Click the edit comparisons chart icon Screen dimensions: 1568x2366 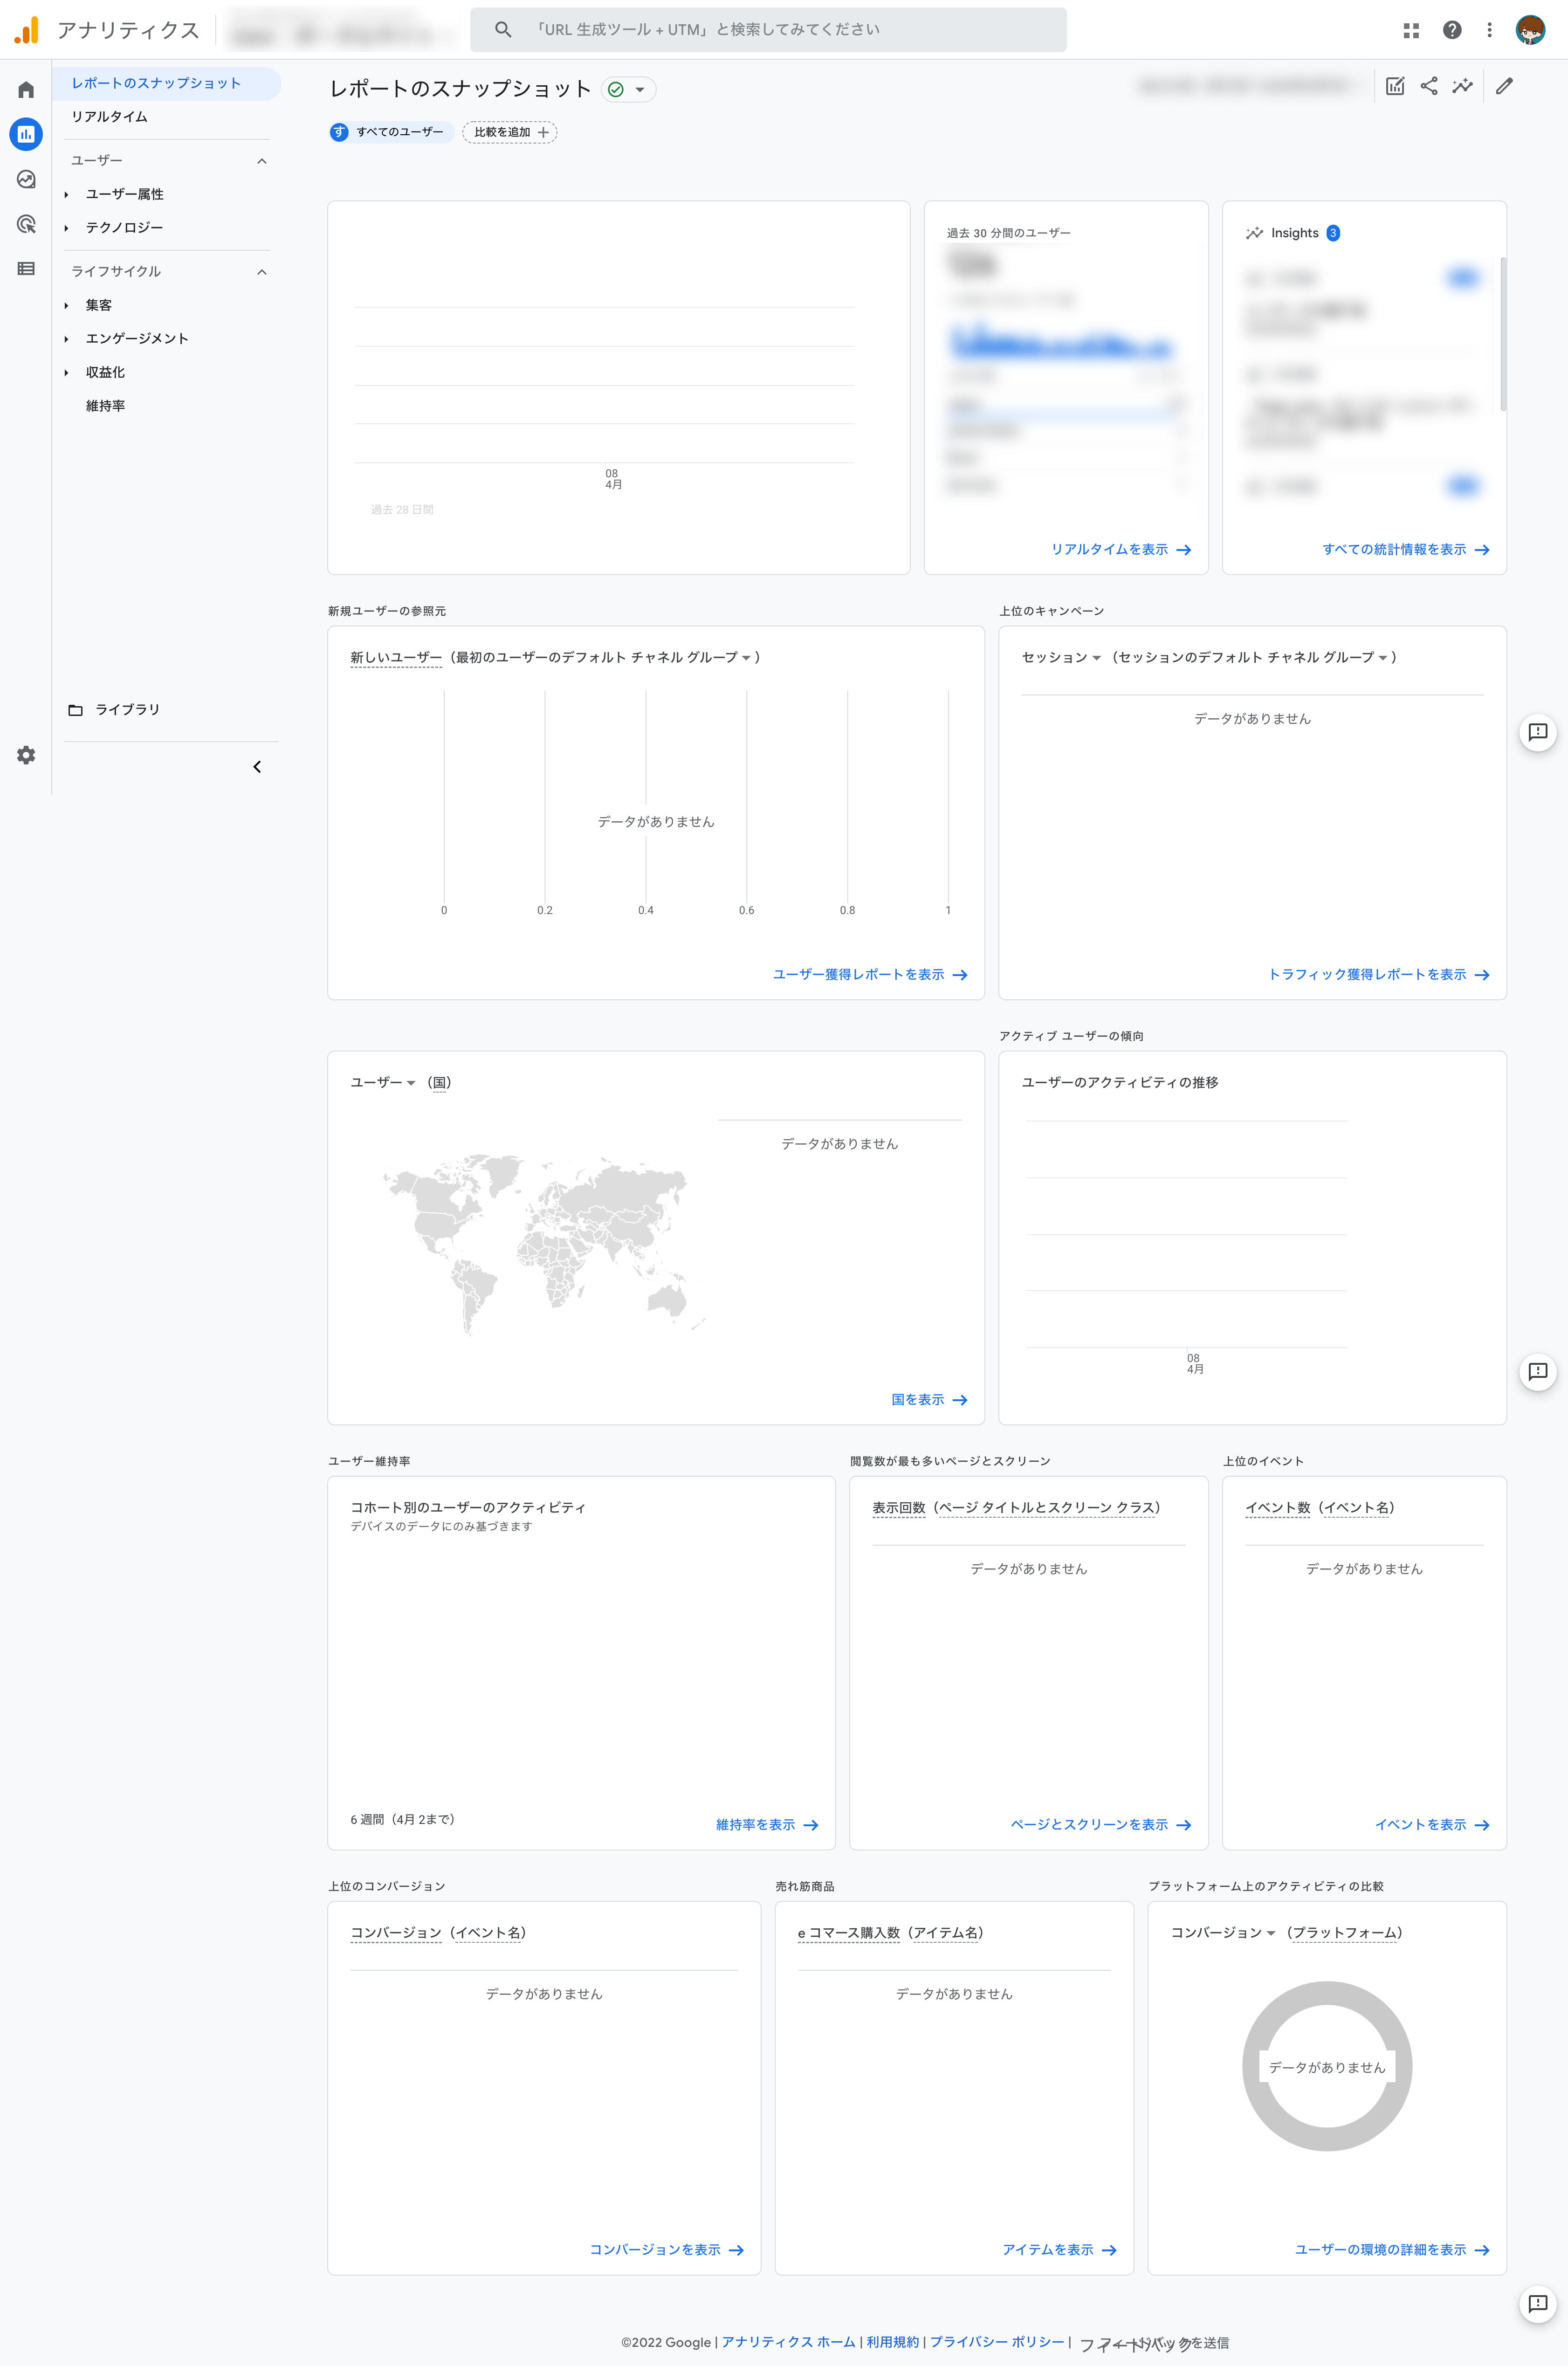pos(1395,86)
